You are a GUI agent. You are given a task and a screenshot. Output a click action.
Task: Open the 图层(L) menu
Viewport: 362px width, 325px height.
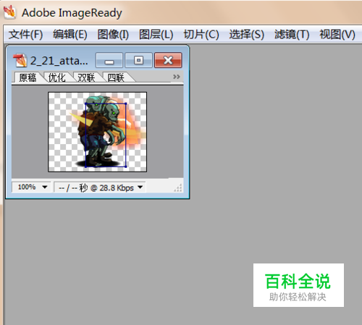point(156,35)
